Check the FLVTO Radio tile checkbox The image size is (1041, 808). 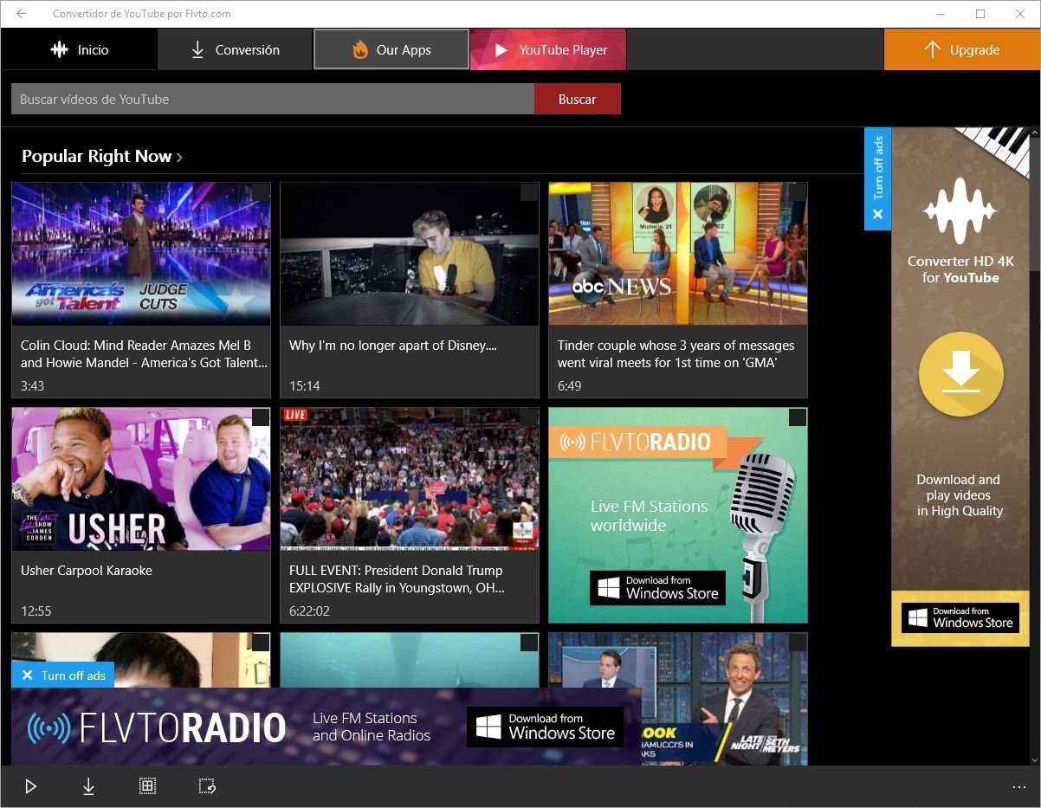[x=798, y=417]
